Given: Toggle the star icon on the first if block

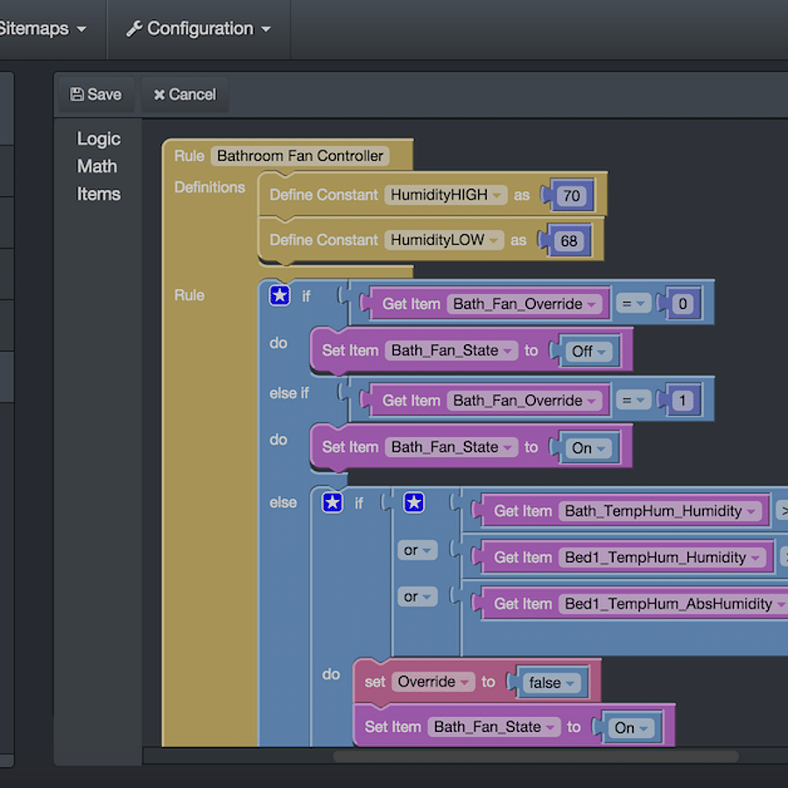Looking at the screenshot, I should (279, 296).
